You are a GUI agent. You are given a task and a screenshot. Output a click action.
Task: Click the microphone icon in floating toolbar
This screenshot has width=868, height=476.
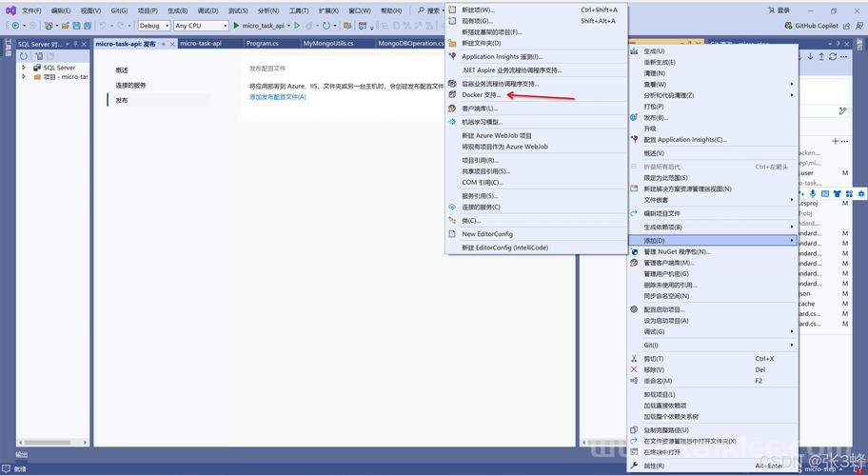(x=812, y=193)
